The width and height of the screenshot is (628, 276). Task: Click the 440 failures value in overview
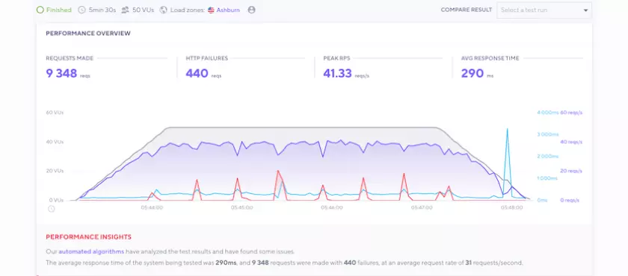coord(197,73)
